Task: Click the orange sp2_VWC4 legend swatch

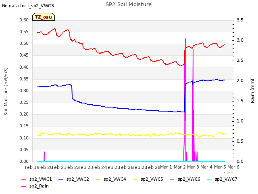Action: coord(98,179)
